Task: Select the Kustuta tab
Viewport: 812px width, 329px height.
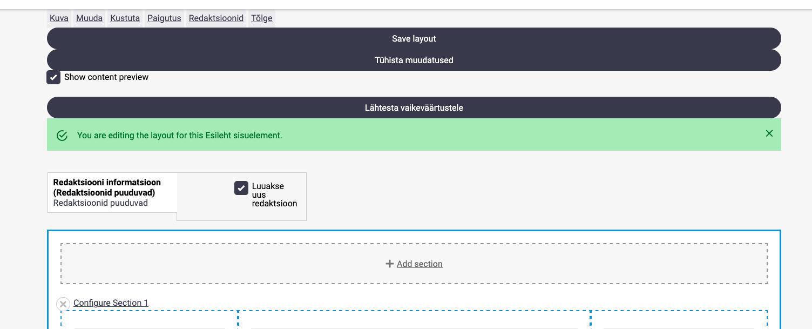Action: coord(125,18)
